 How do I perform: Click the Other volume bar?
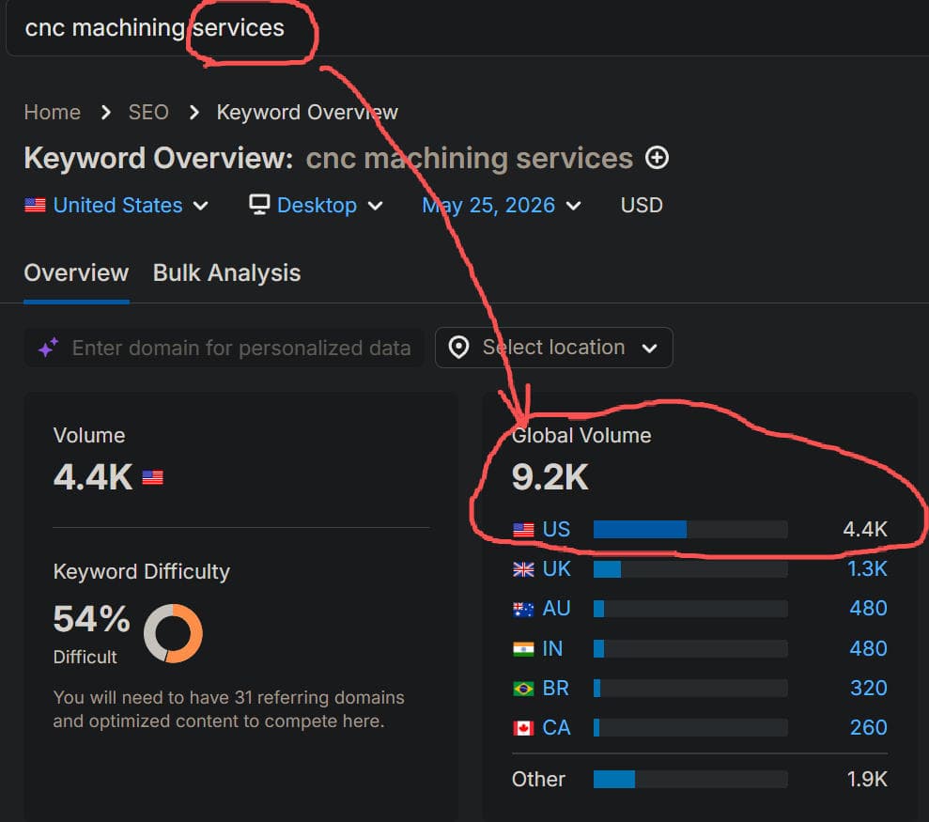click(690, 780)
